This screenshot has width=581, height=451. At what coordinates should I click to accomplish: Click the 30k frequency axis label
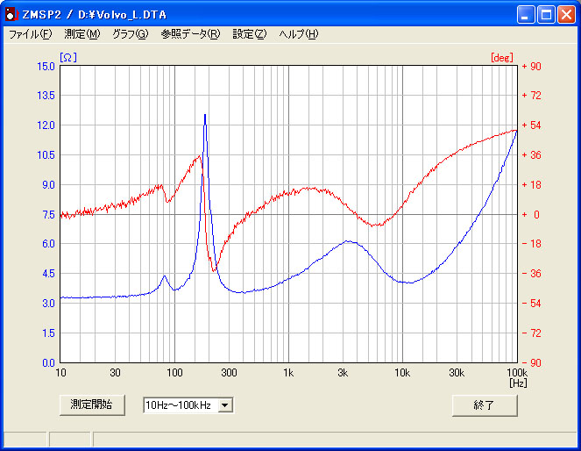(x=457, y=373)
